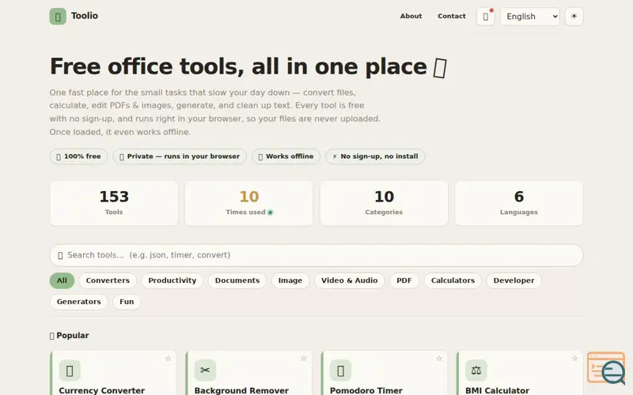Viewport: 633px width, 395px height.
Task: Click the green live dot beside Times used
Action: click(271, 213)
